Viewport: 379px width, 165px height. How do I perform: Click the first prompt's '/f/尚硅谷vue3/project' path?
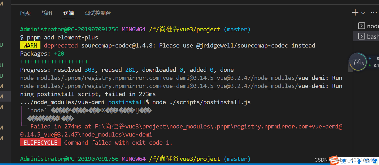[x=185, y=29]
